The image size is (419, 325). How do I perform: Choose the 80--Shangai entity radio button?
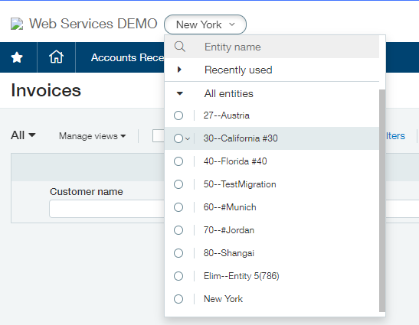point(178,253)
